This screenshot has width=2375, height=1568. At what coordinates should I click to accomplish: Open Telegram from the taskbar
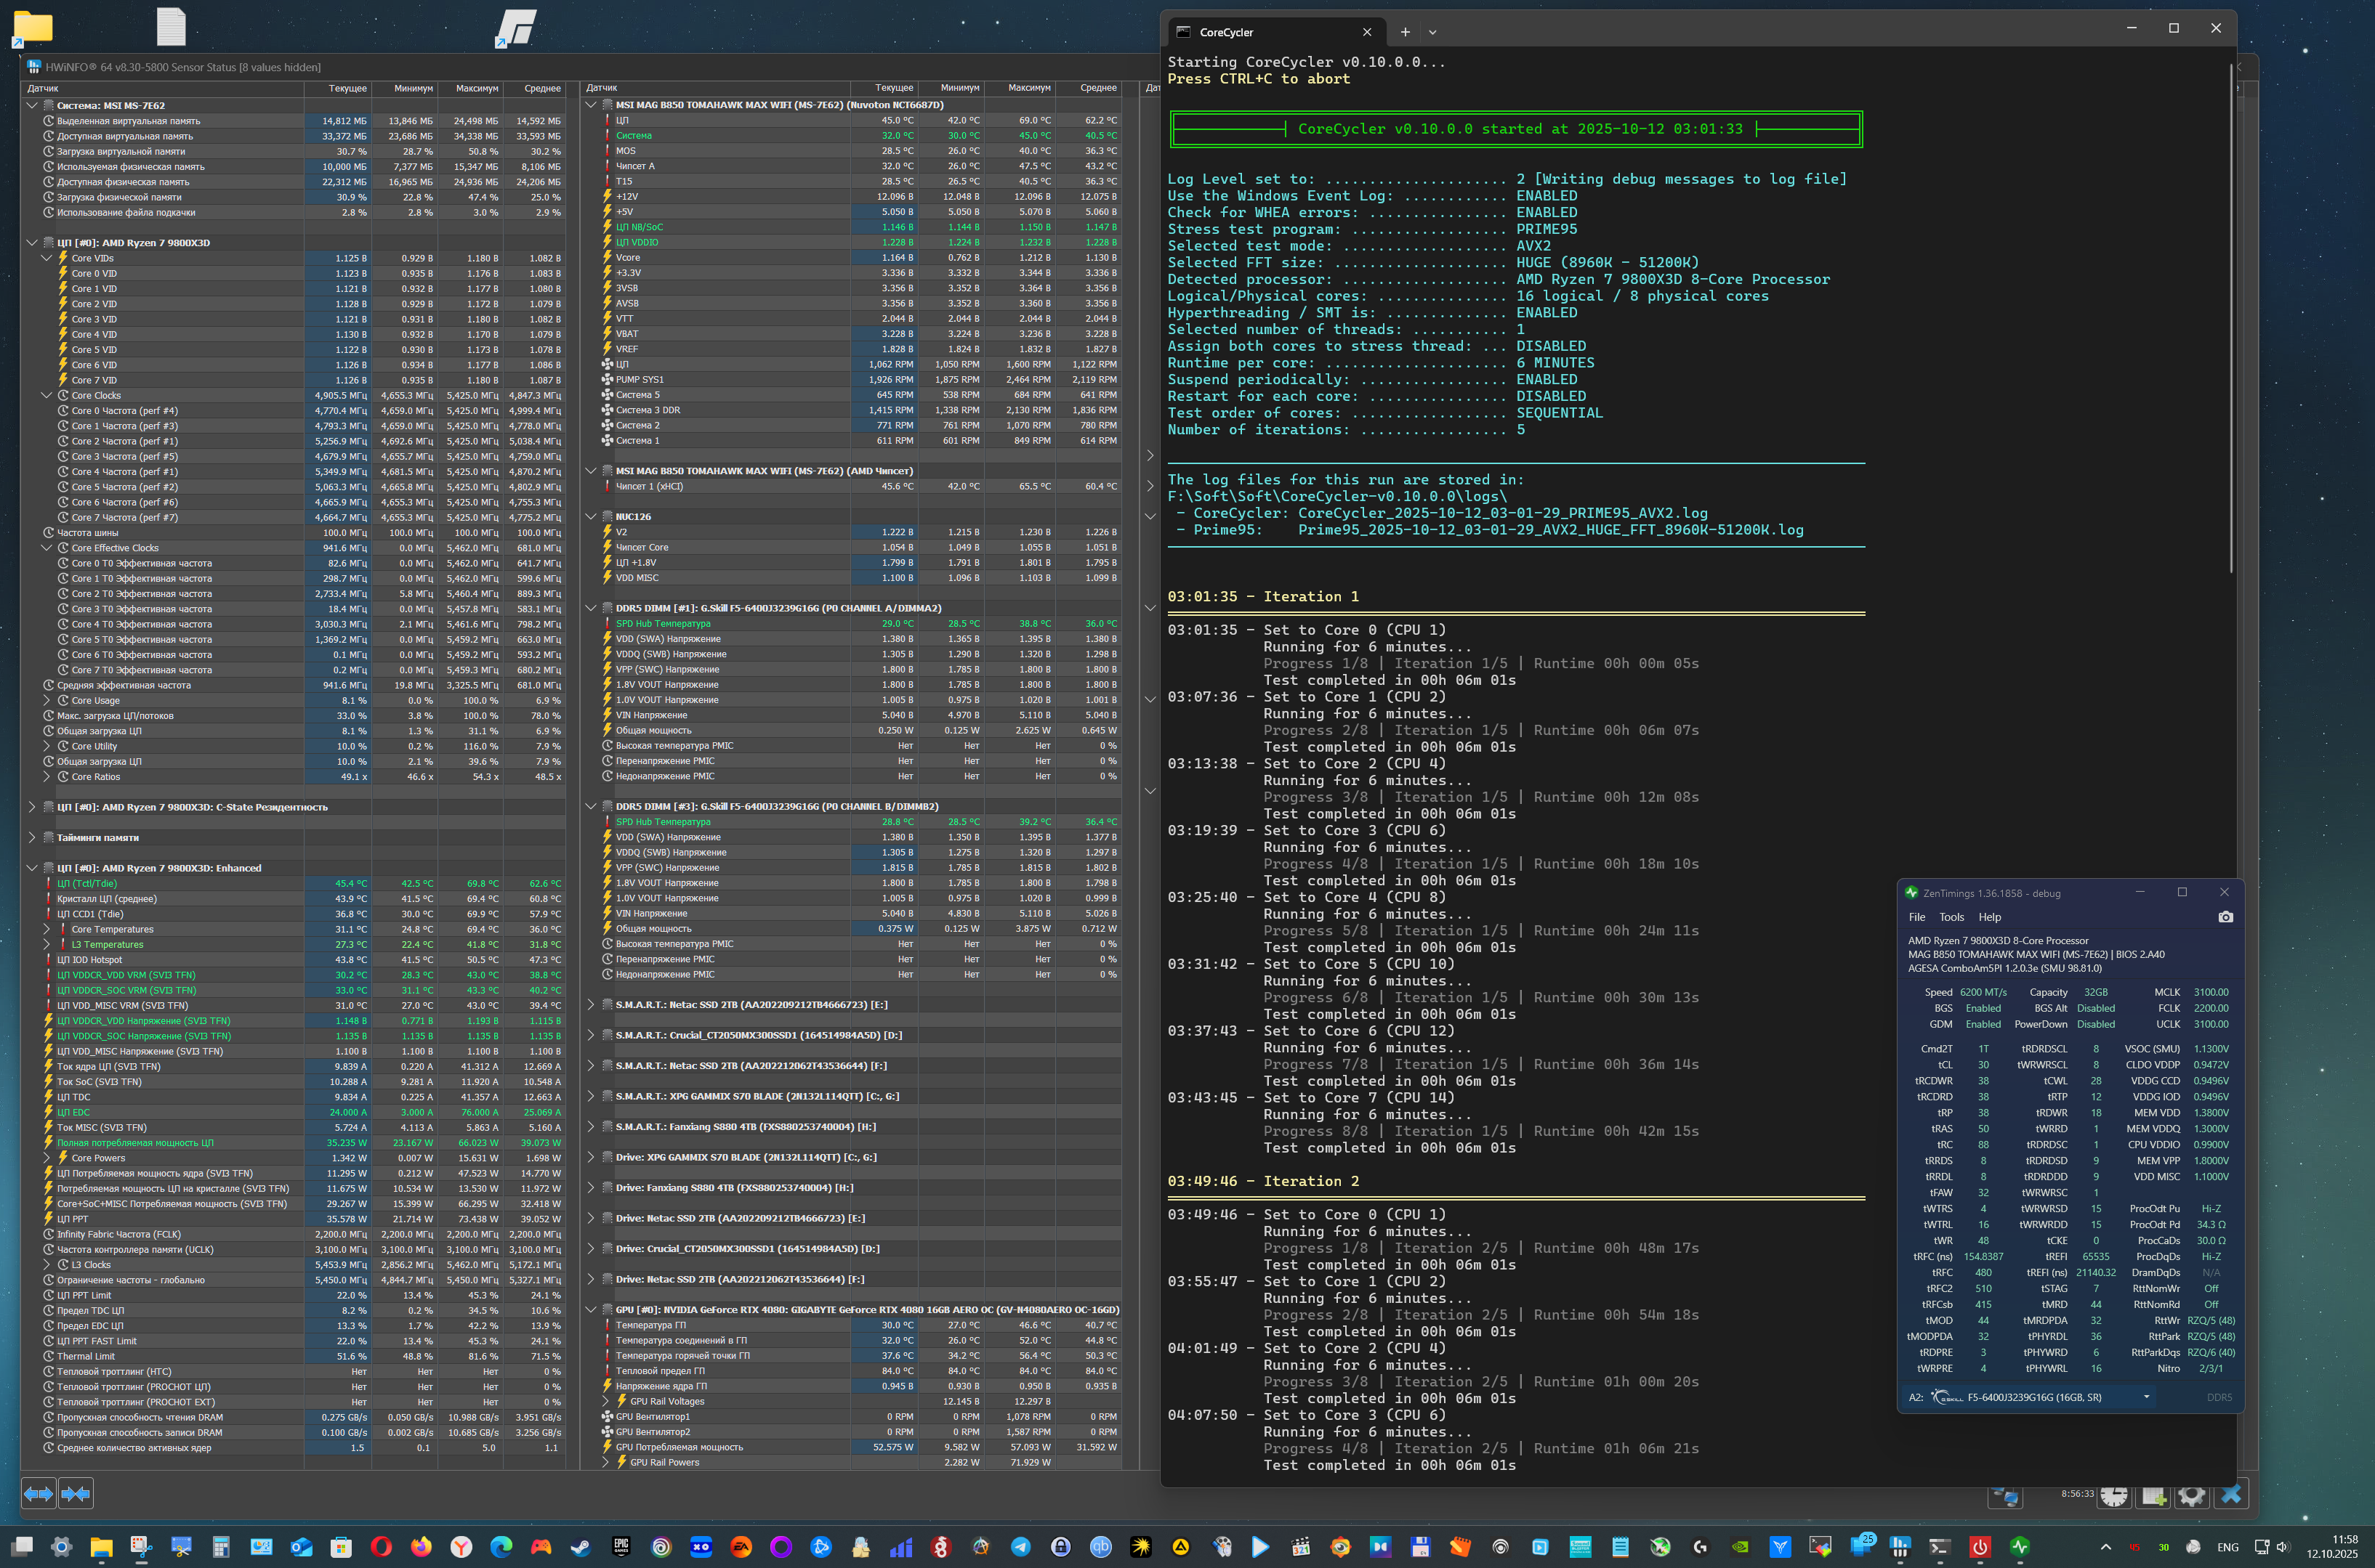click(x=1020, y=1547)
